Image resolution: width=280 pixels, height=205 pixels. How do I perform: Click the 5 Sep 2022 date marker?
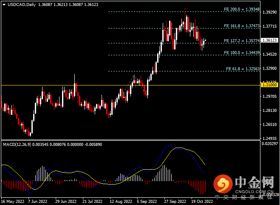147,202
